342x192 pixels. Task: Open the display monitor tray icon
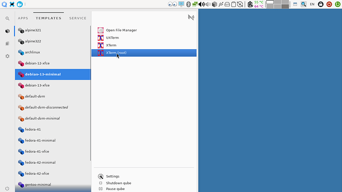point(181,4)
